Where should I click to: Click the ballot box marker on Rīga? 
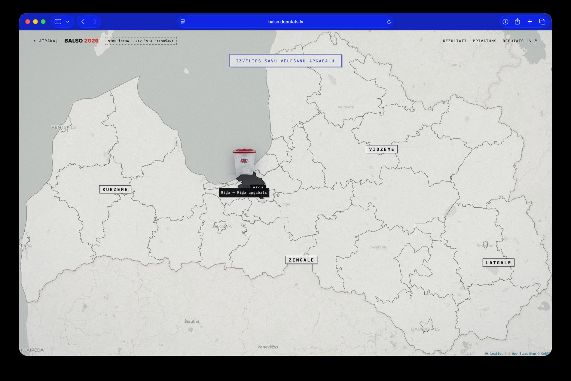[244, 162]
